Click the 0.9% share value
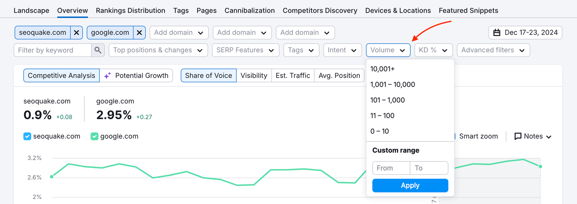 [x=38, y=115]
